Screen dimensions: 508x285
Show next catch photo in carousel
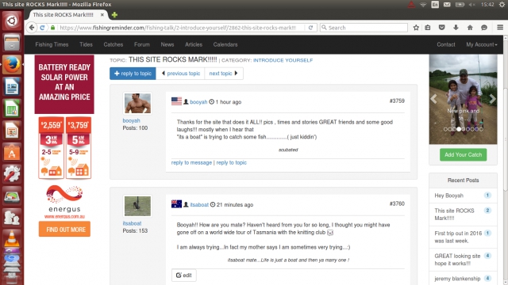click(492, 99)
